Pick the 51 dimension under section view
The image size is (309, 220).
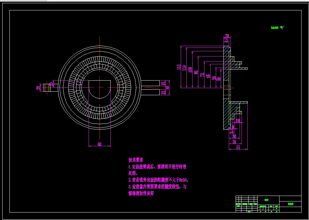[x=238, y=148]
